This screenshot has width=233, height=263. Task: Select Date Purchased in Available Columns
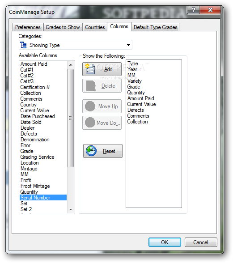point(43,116)
